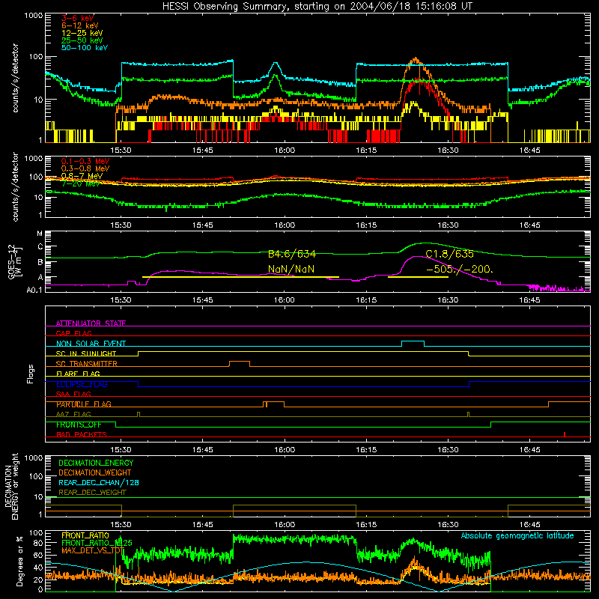Click the B4.6/634 flare annotation
This screenshot has height=599, width=599.
tap(292, 254)
